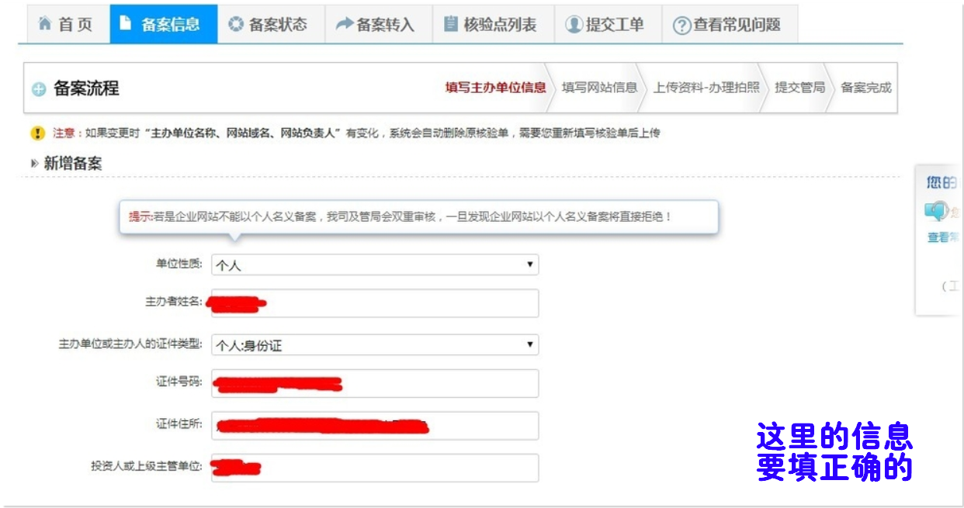Click the user icon beside 提交工单
The image size is (964, 508).
point(574,25)
